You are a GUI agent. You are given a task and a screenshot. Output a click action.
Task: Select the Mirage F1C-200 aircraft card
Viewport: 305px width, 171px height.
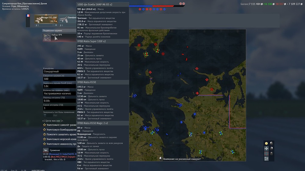(x=46, y=19)
